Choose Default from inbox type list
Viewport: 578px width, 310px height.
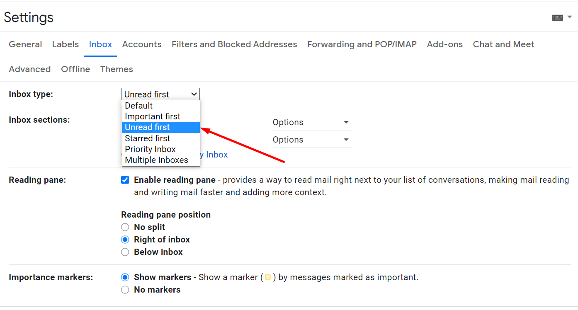coord(161,106)
